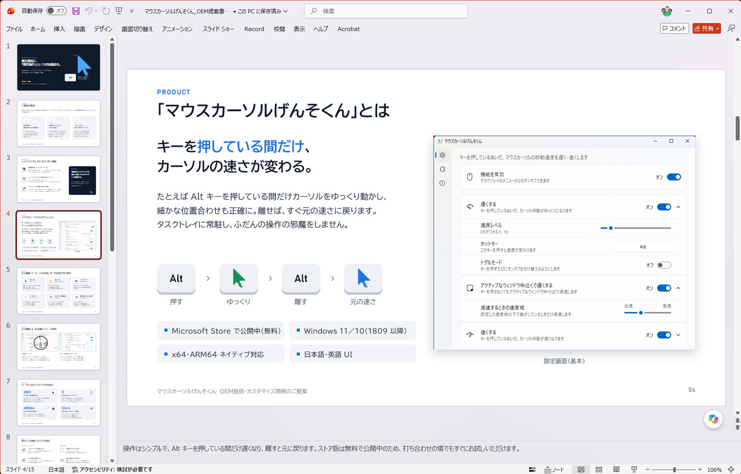Click 日本語 language in status bar
741x474 pixels.
coord(56,469)
